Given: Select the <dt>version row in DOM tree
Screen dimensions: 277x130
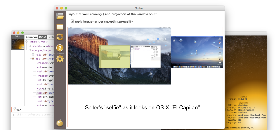Looking at the screenshot, I should click(x=45, y=67).
